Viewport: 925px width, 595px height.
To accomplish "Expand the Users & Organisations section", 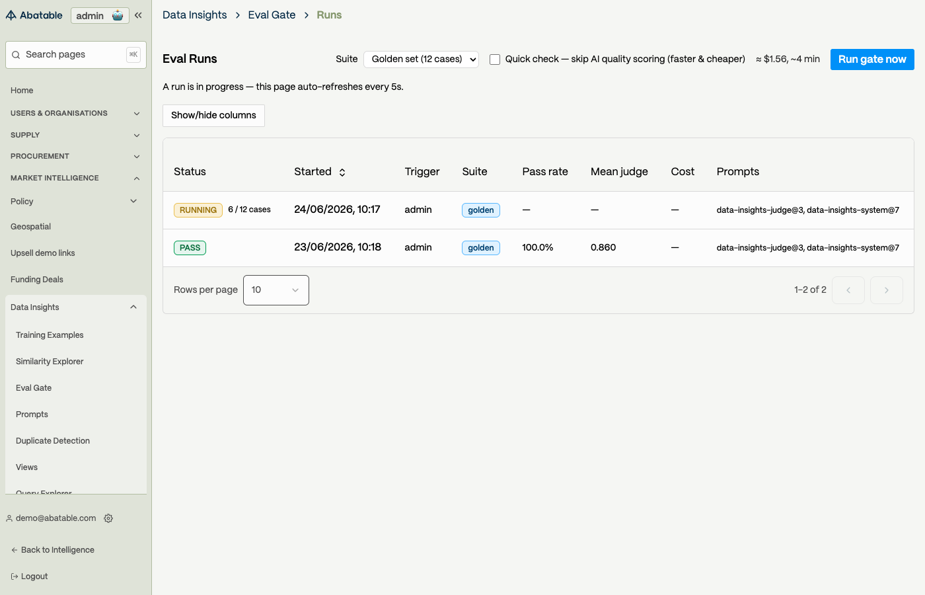I will click(x=76, y=113).
